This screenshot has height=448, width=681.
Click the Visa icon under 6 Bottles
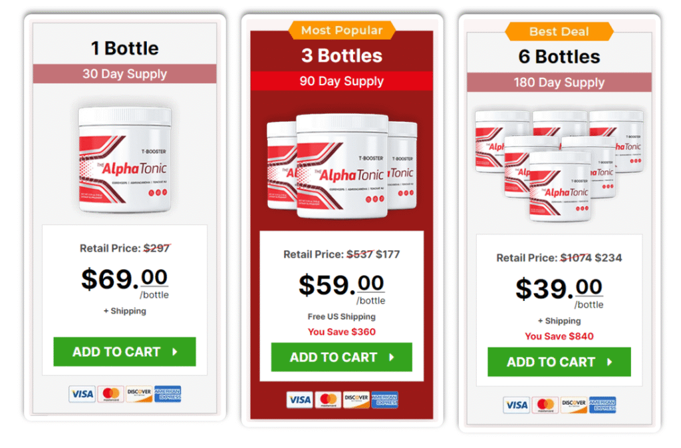pyautogui.click(x=516, y=405)
